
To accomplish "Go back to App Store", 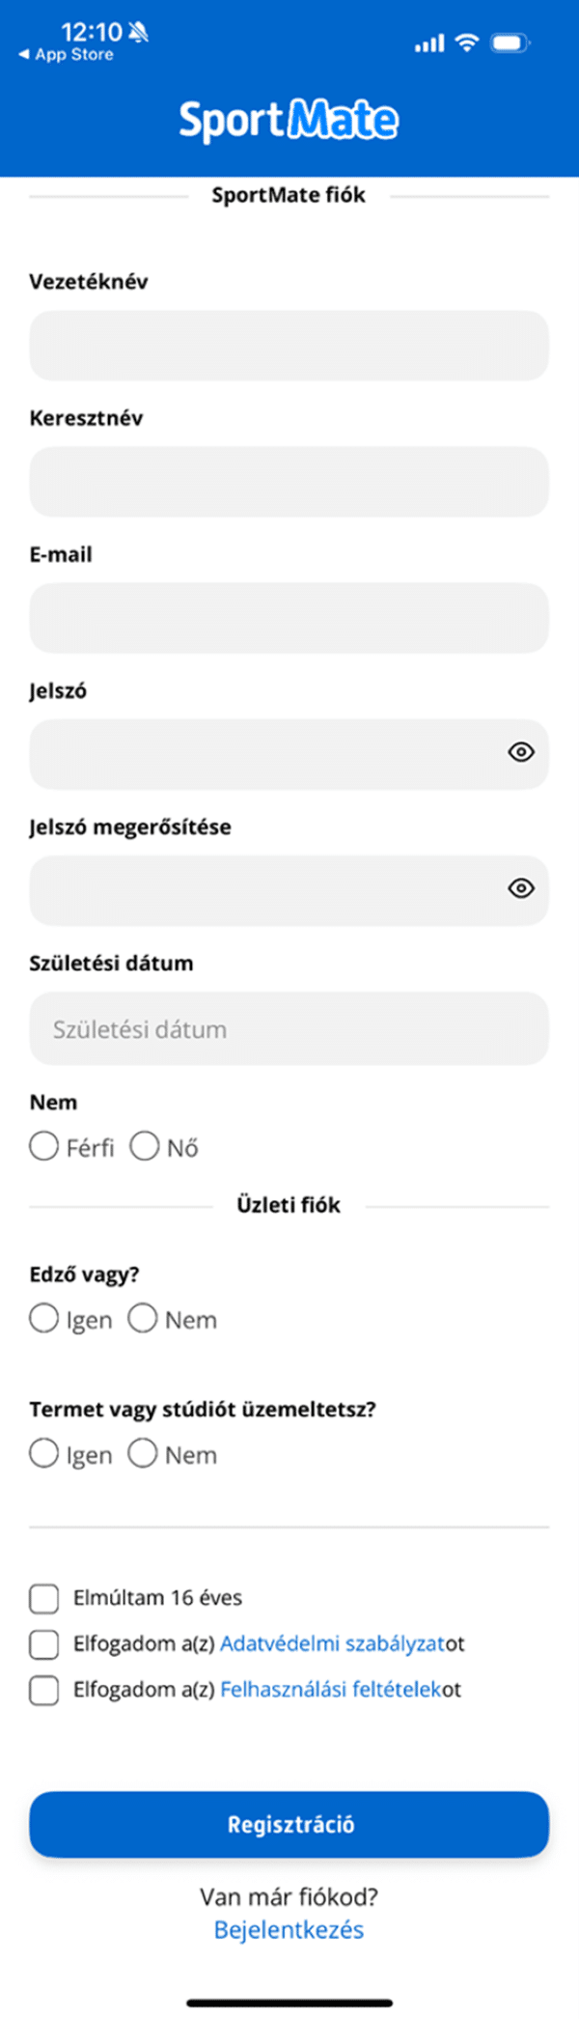I will (x=66, y=55).
